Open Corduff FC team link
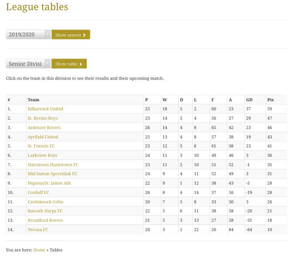The image size is (293, 262). 38,192
